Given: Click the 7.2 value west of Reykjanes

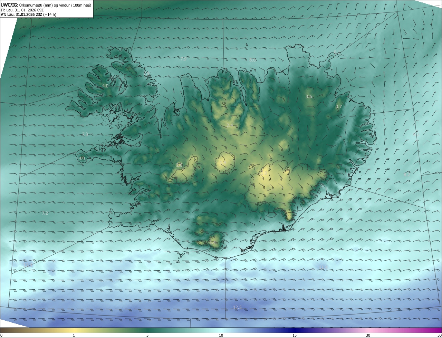Looking at the screenshot, I should [45, 213].
